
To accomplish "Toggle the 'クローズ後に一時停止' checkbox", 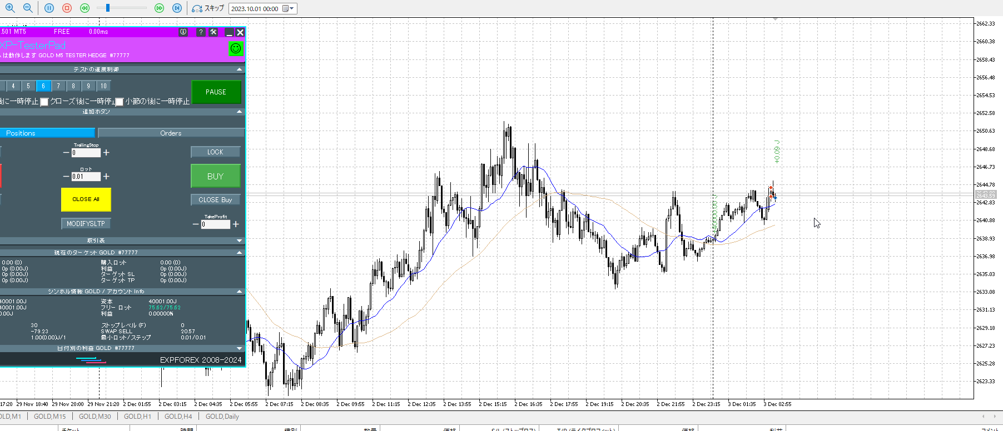I will point(44,102).
